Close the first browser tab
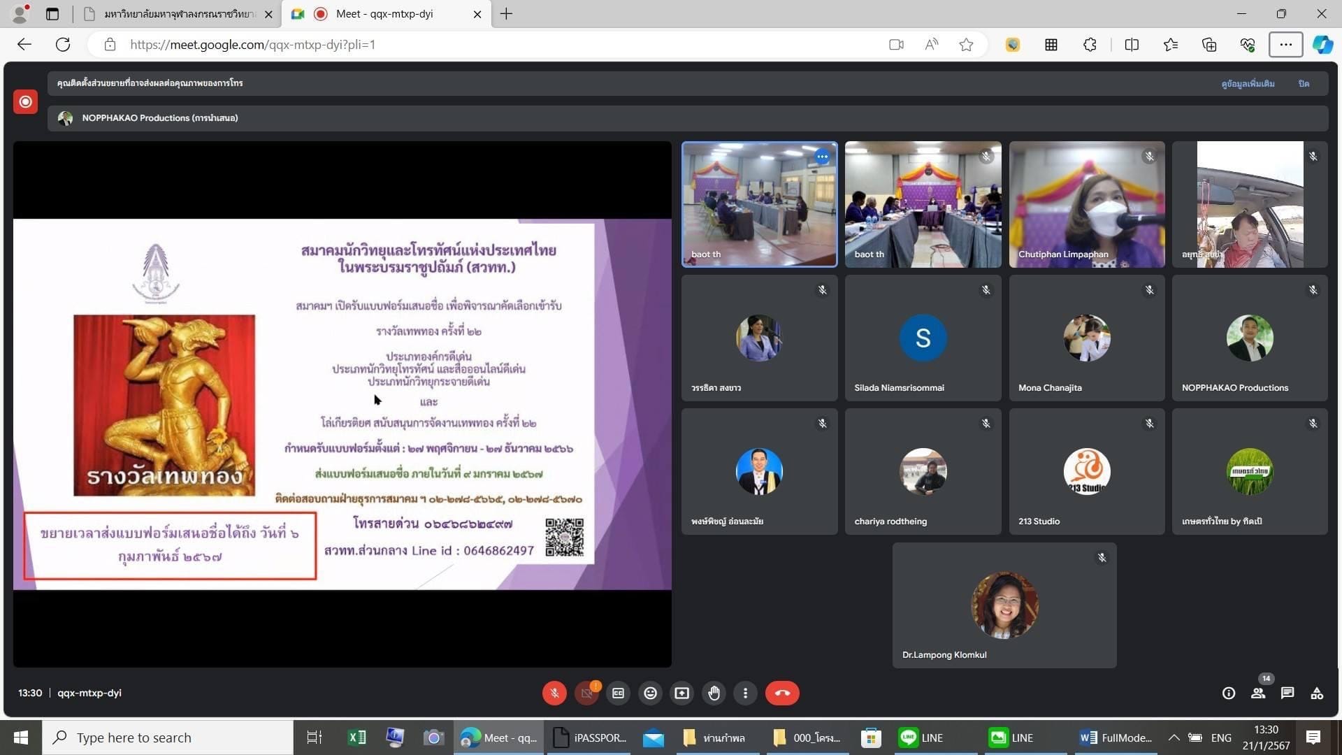The height and width of the screenshot is (755, 1342). pos(268,14)
